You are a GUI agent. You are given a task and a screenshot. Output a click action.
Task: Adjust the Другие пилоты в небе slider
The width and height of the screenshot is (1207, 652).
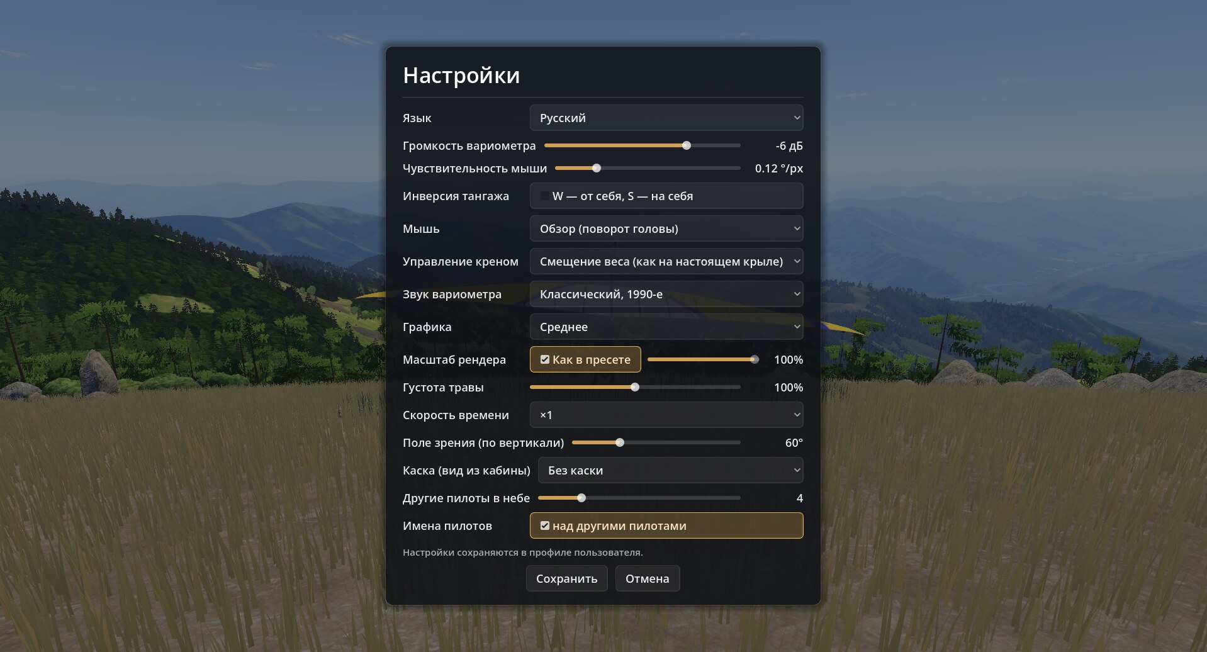tap(639, 498)
